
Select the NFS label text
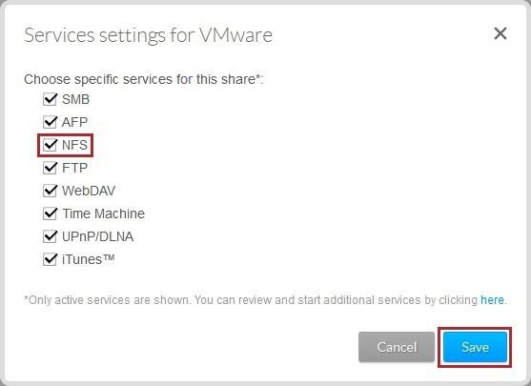75,145
